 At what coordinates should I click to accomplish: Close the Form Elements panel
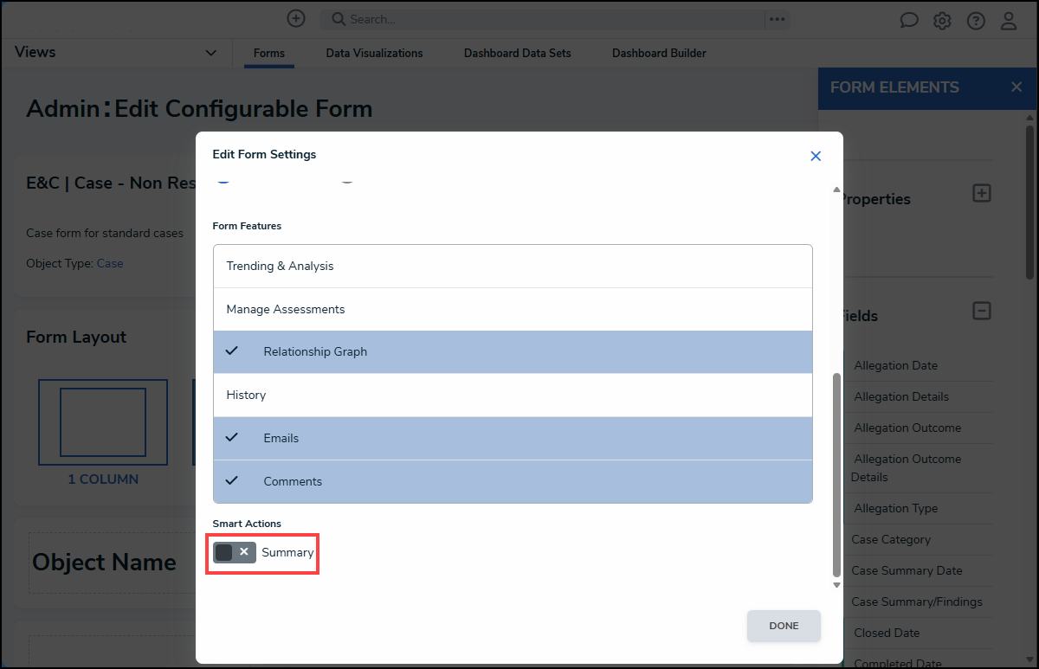click(x=1016, y=87)
